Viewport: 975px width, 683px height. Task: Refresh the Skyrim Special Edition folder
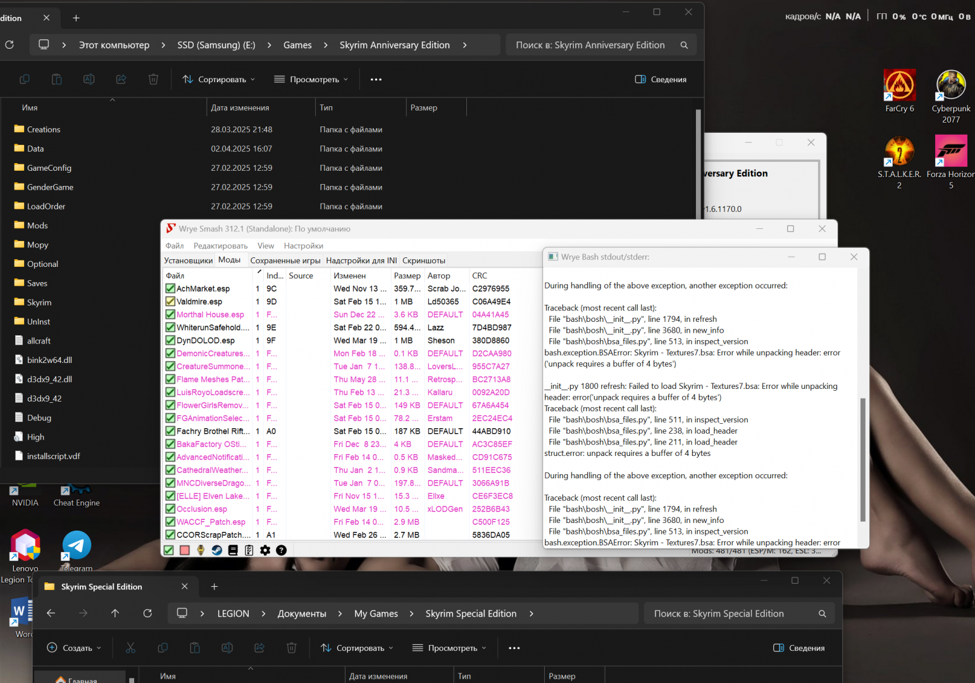pos(147,613)
